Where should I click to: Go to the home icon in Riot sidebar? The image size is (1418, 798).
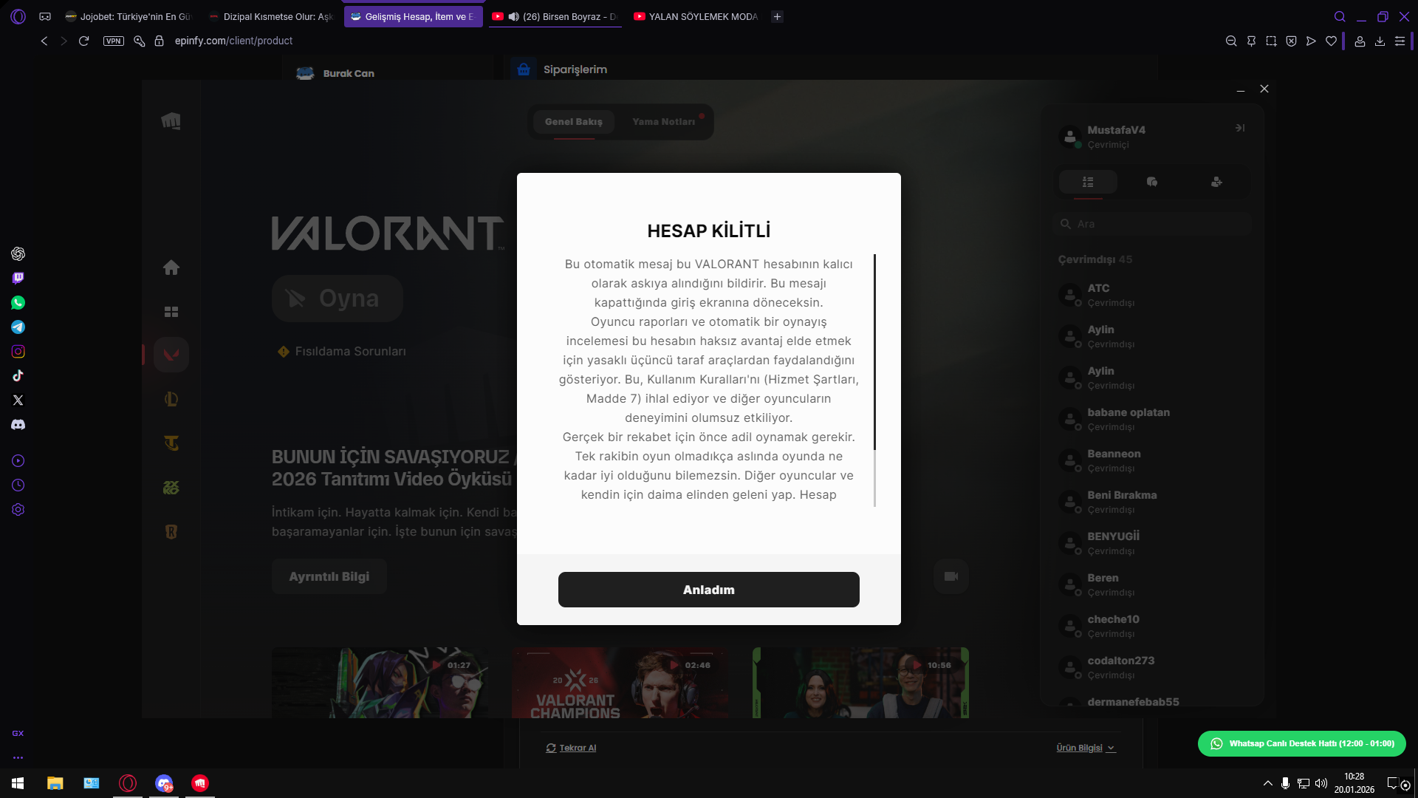click(171, 267)
